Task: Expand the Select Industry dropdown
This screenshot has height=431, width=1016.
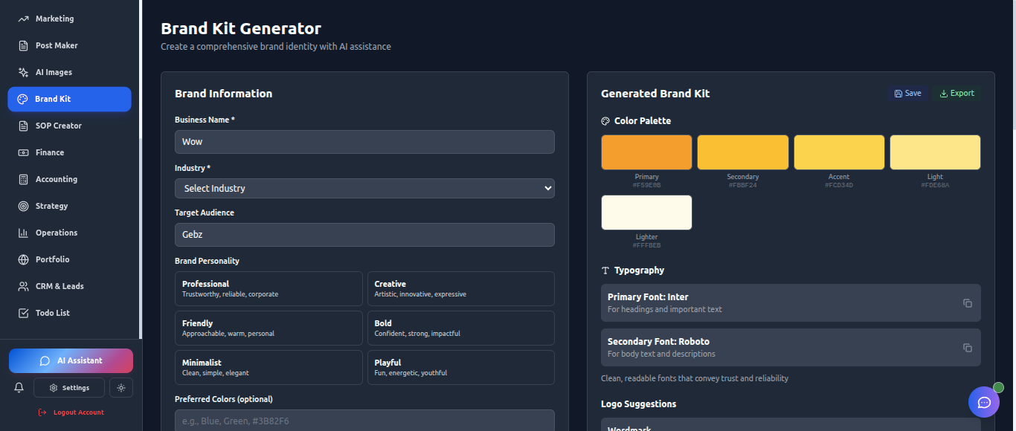Action: coord(364,188)
